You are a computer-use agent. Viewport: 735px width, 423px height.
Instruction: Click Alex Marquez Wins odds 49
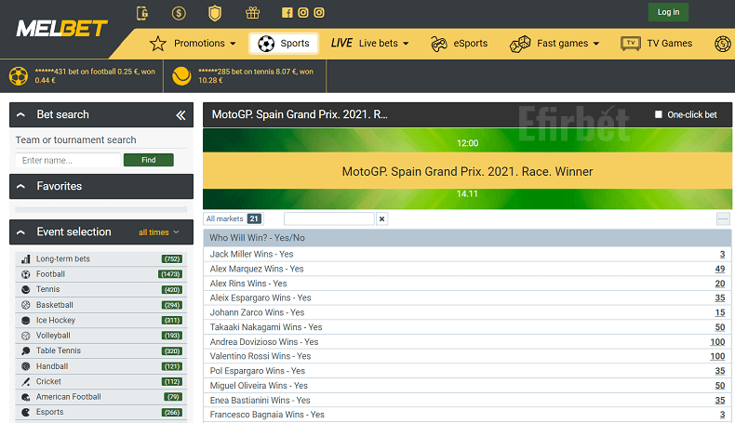click(x=720, y=269)
